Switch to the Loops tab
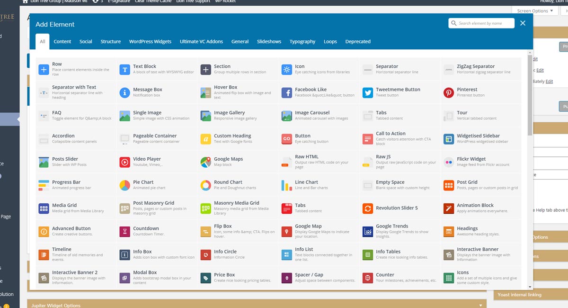Image resolution: width=568 pixels, height=308 pixels. (330, 42)
